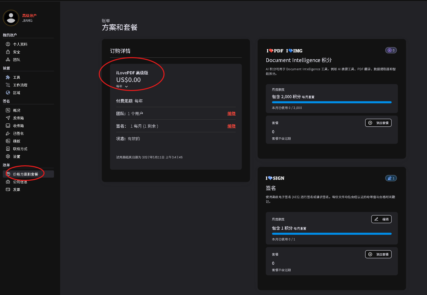
Task: Click the iLovePDF 高级版 plan name
Action: point(132,73)
